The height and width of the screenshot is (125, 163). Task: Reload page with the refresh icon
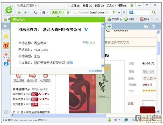click(36, 13)
